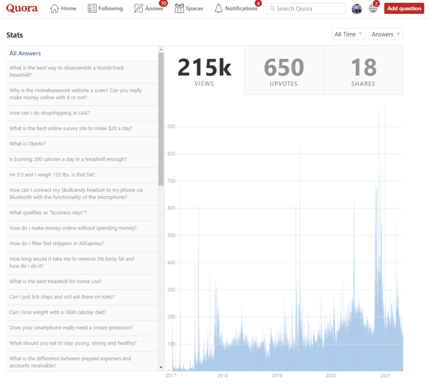Open the Spaces people icon
This screenshot has width=429, height=384.
pyautogui.click(x=179, y=8)
